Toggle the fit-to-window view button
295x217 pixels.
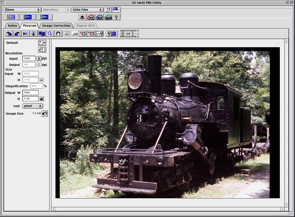click(x=41, y=34)
